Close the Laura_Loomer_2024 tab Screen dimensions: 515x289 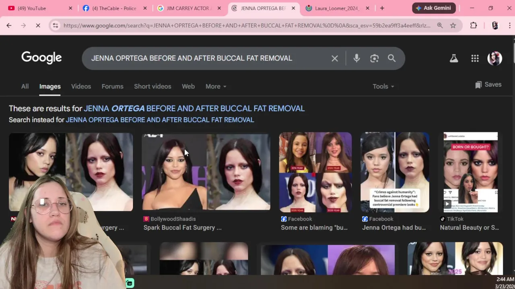pyautogui.click(x=367, y=8)
